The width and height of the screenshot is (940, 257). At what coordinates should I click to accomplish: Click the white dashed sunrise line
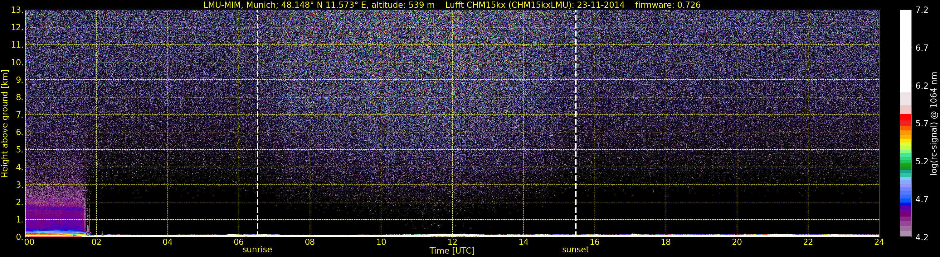tap(257, 123)
